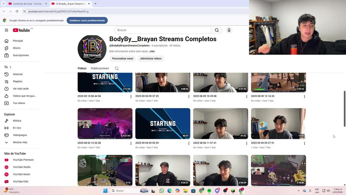Click Administrar videos button
346x195 pixels.
[x=151, y=58]
